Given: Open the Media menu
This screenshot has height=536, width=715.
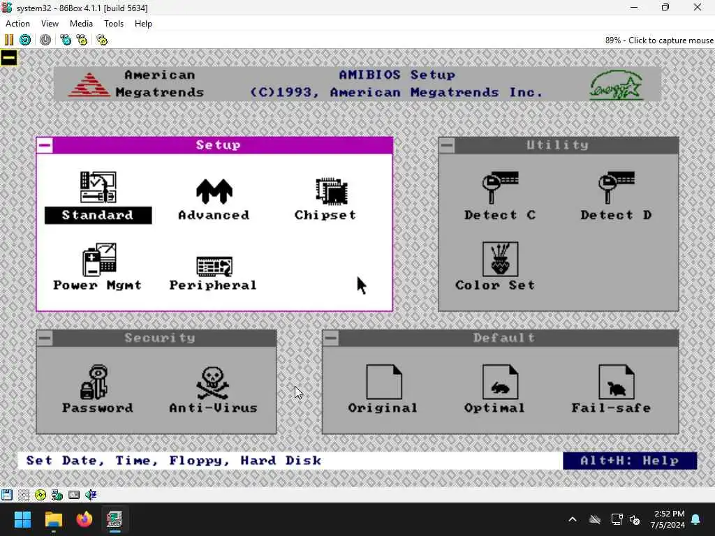Looking at the screenshot, I should [x=81, y=24].
